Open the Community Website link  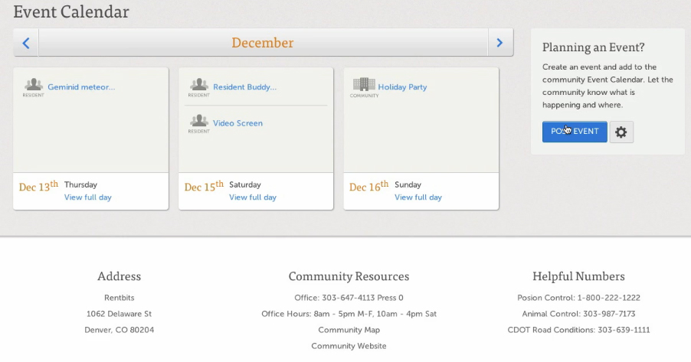tap(349, 346)
